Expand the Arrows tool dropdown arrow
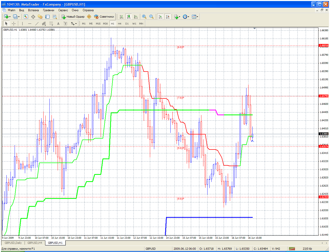330x252 pixels. pyautogui.click(x=76, y=24)
